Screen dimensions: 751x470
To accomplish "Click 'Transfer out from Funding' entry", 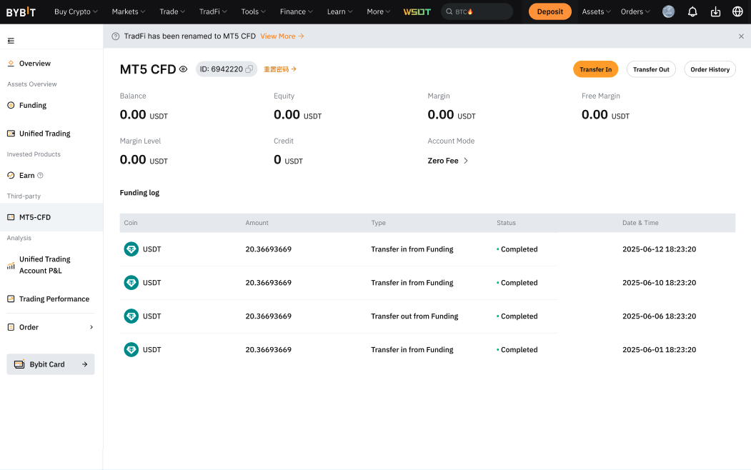I will coord(414,316).
